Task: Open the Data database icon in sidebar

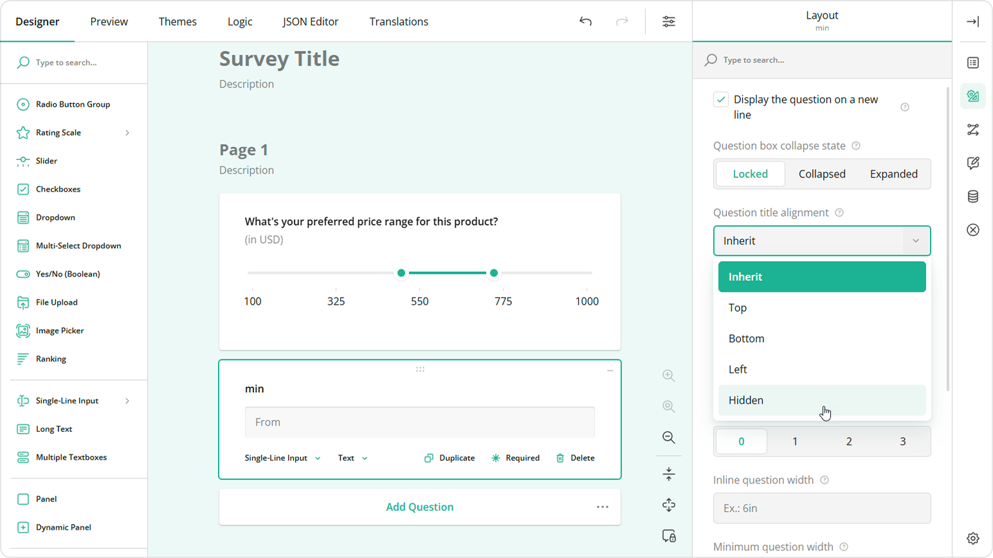Action: (x=972, y=197)
